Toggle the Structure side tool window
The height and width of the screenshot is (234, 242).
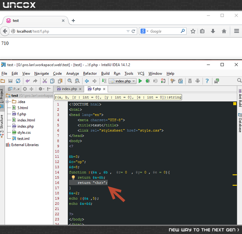pos(2,126)
